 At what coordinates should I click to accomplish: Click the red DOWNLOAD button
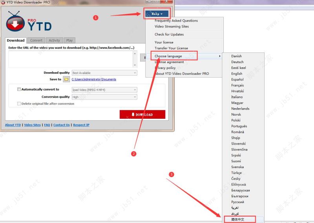point(142,114)
